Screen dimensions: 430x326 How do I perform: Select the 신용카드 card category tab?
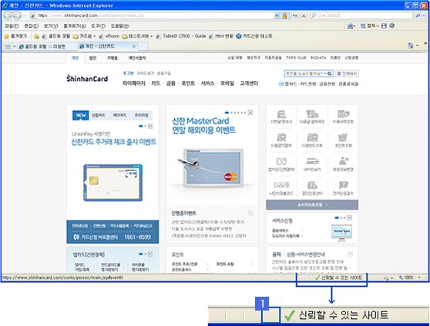[x=99, y=115]
